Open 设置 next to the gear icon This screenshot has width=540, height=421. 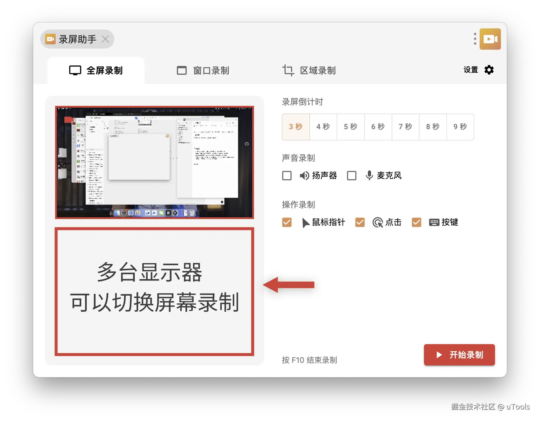click(x=470, y=70)
